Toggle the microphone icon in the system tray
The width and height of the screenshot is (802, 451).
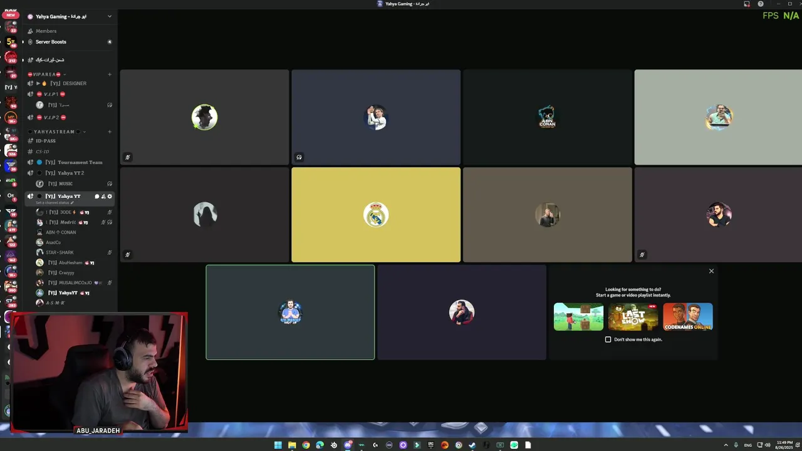(736, 445)
